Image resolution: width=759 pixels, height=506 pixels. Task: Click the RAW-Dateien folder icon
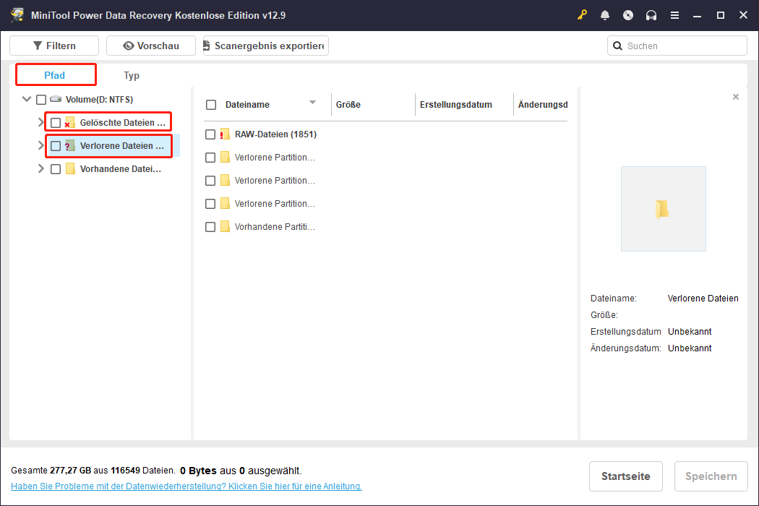(225, 134)
